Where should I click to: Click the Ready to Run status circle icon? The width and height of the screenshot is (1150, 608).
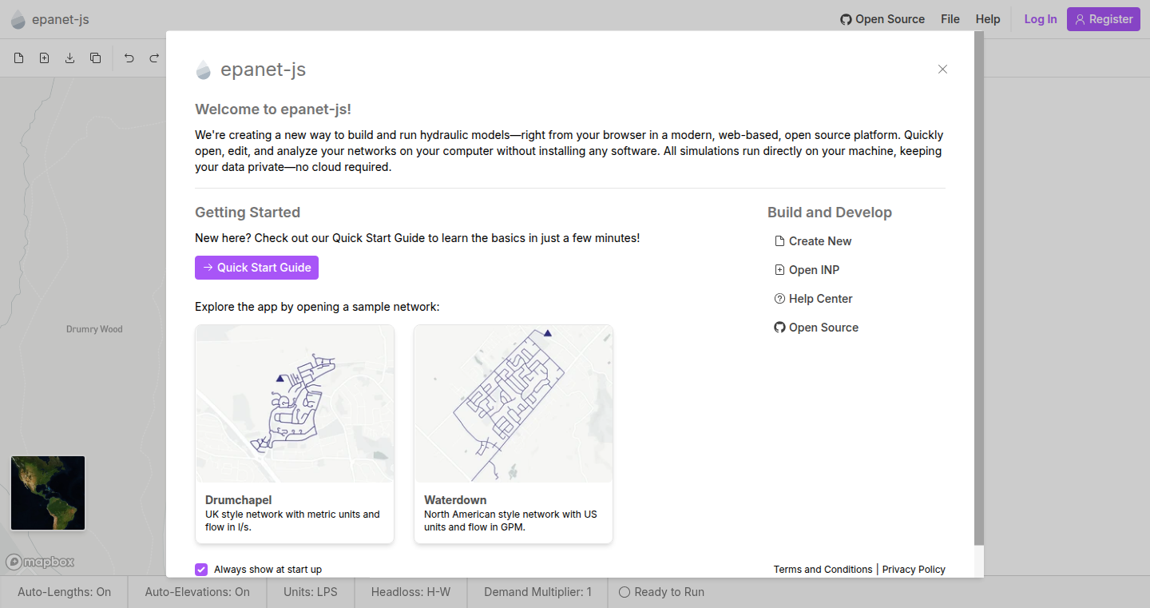625,592
